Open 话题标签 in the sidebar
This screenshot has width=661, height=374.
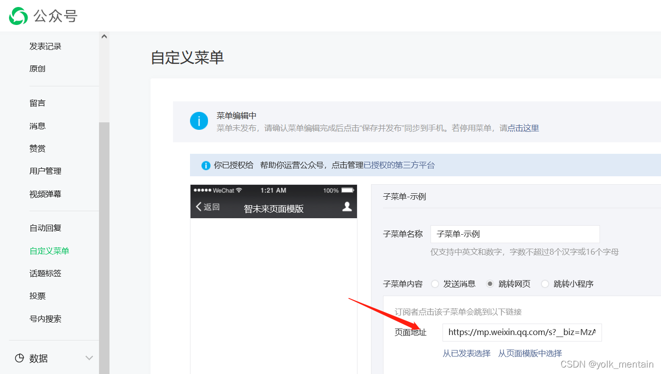45,273
